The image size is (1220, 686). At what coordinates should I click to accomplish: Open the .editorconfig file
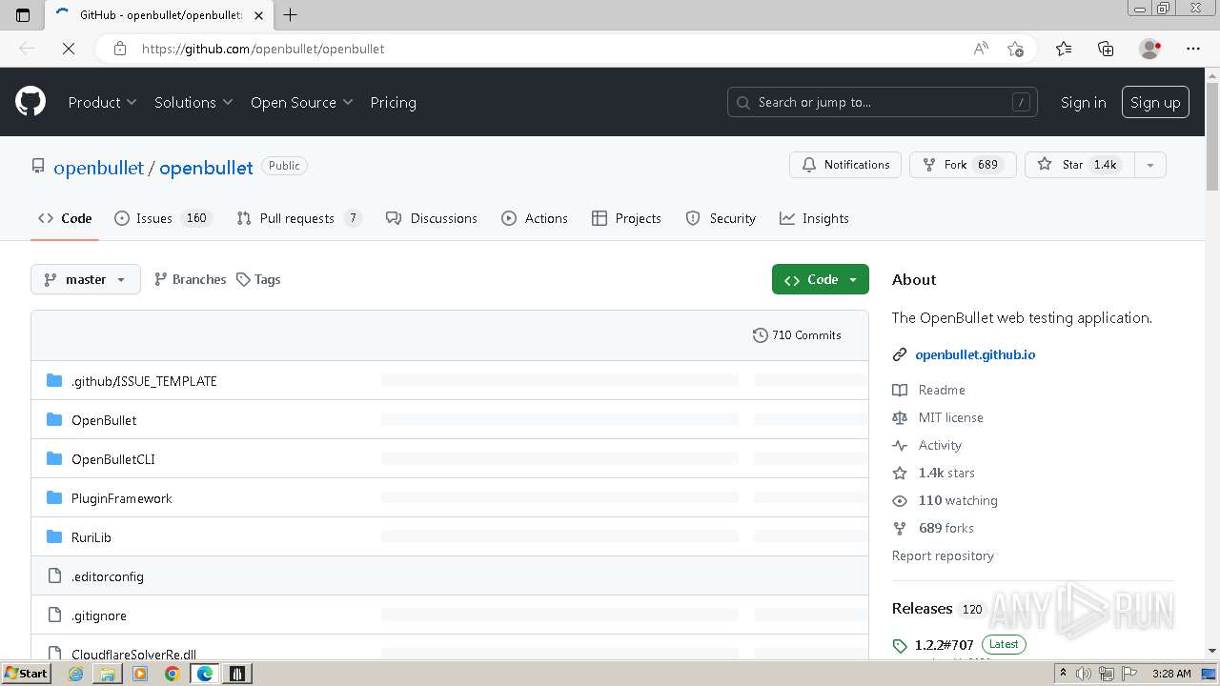coord(108,576)
